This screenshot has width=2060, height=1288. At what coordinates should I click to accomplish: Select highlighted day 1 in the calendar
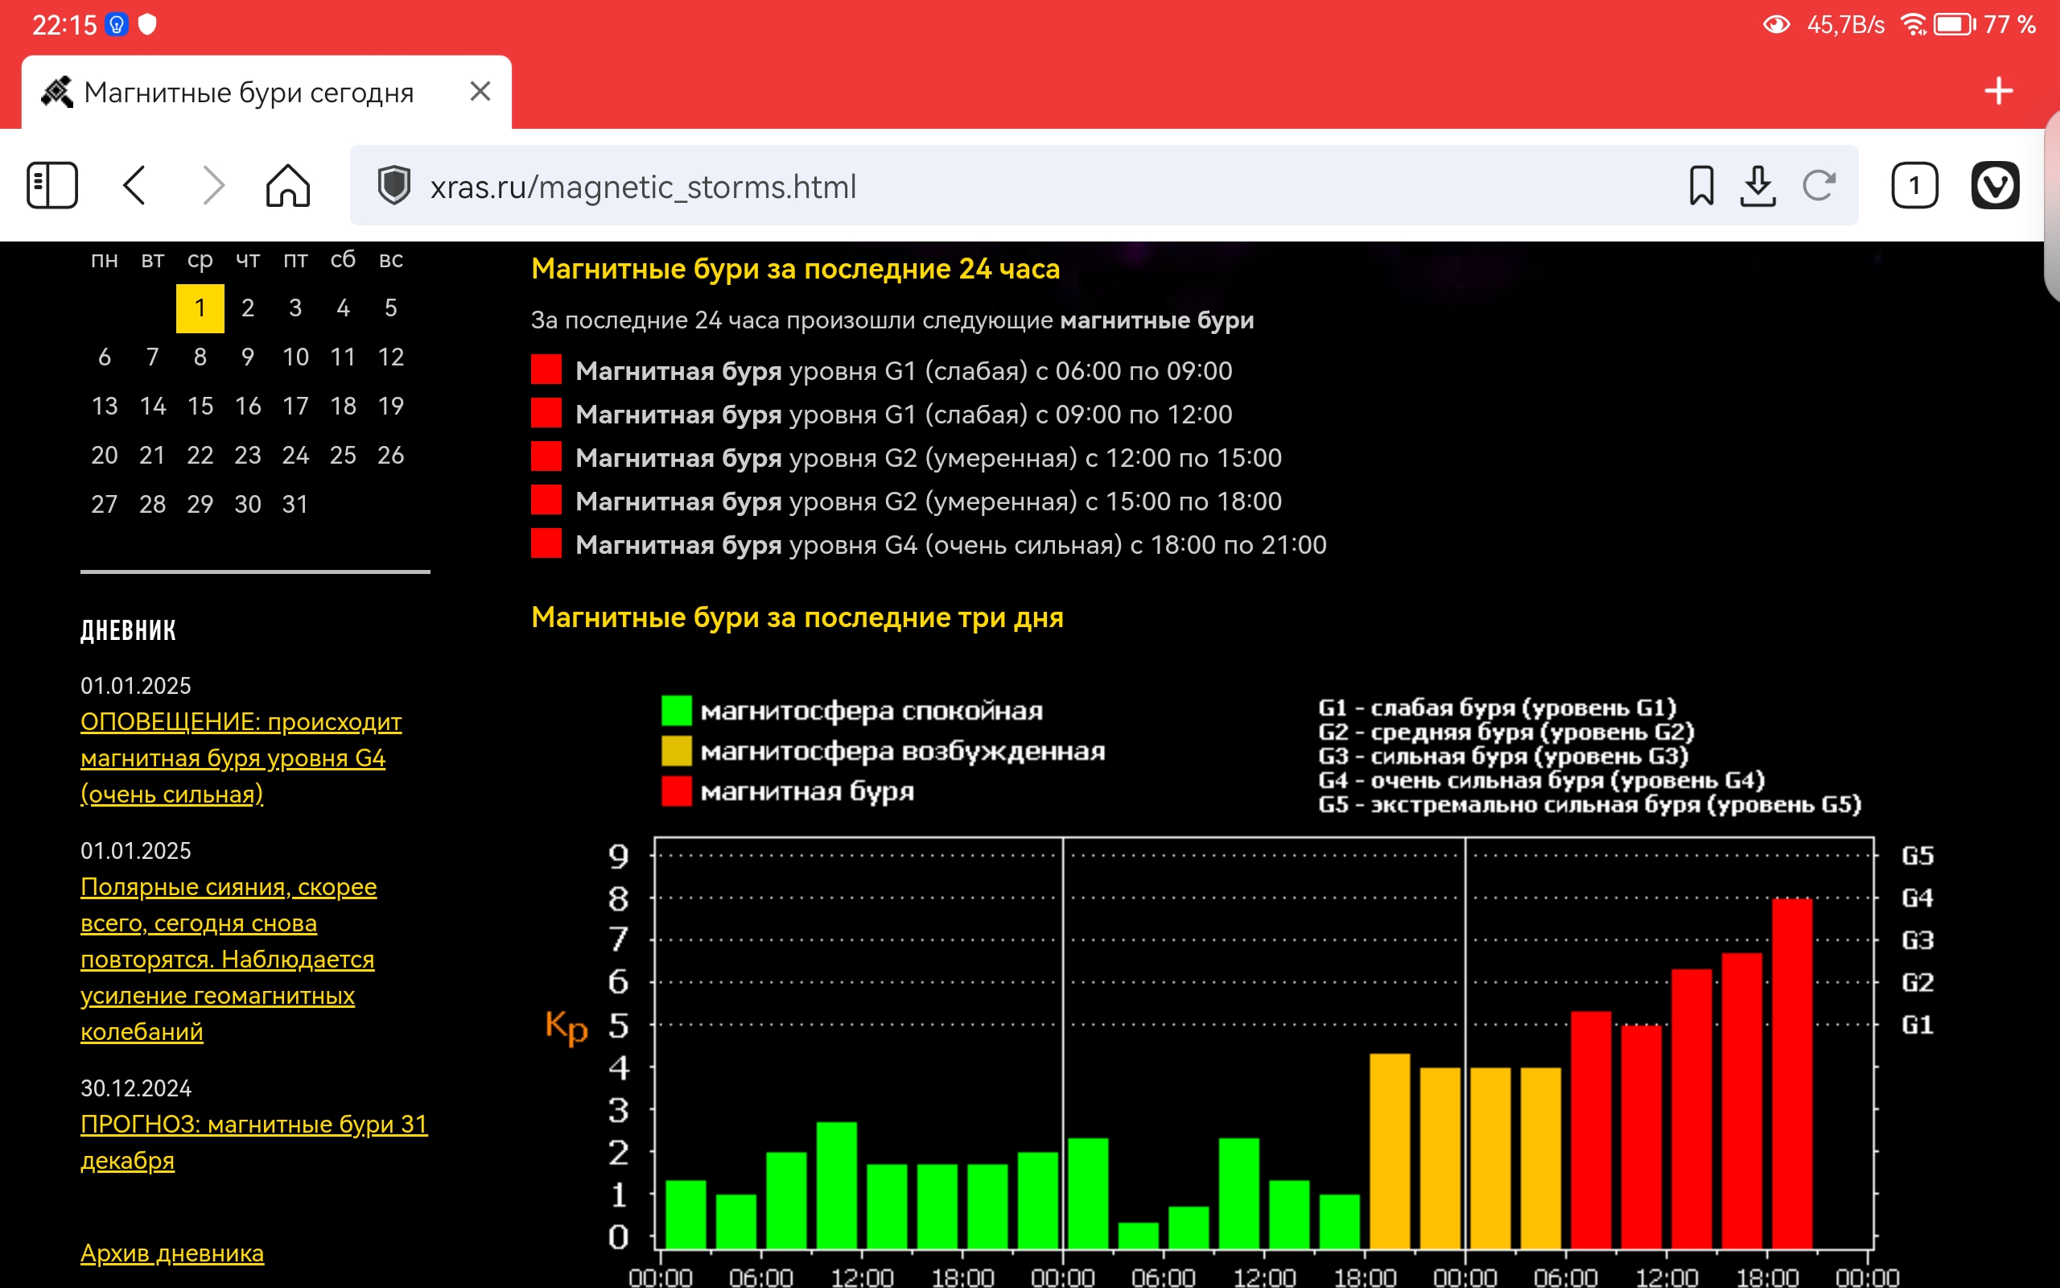pos(200,308)
